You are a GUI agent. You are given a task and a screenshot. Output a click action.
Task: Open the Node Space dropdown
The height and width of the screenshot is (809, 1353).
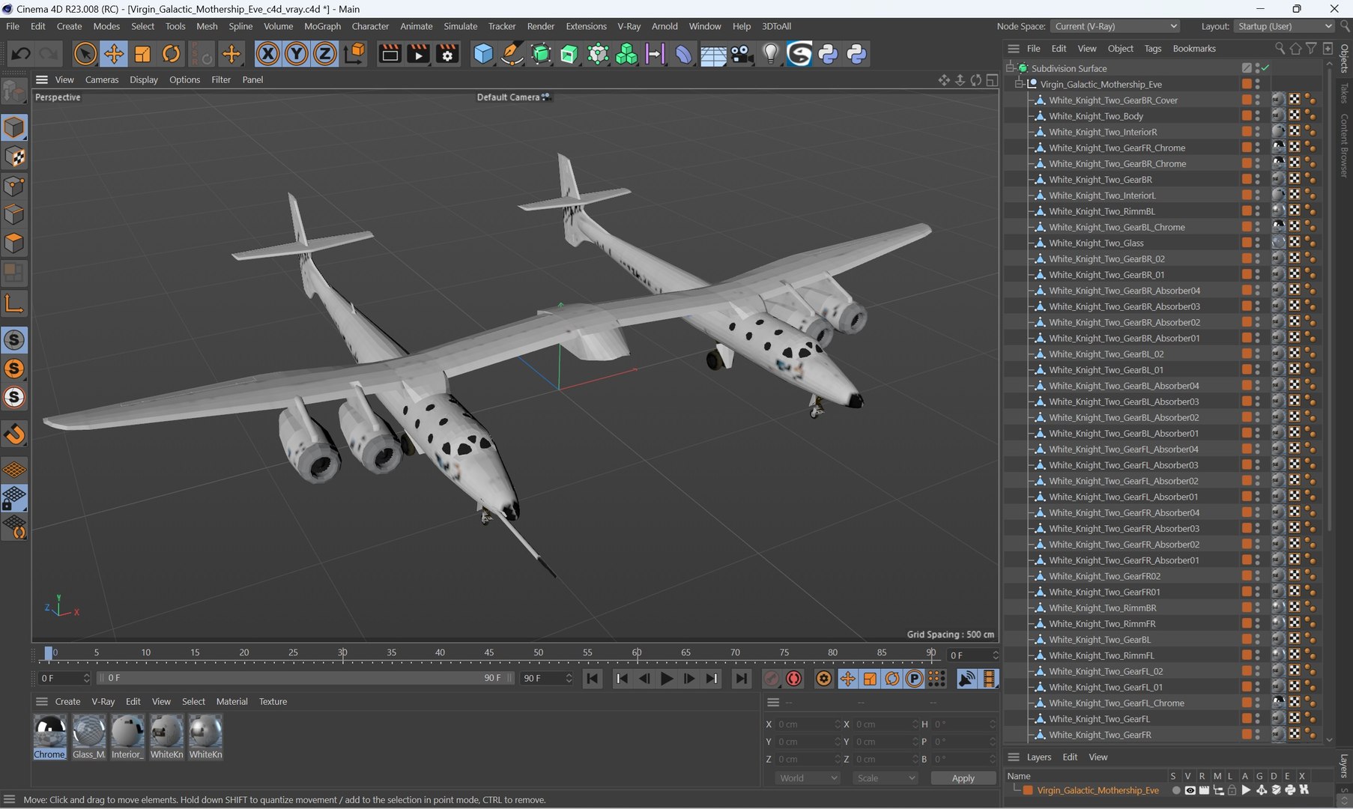tap(1116, 26)
